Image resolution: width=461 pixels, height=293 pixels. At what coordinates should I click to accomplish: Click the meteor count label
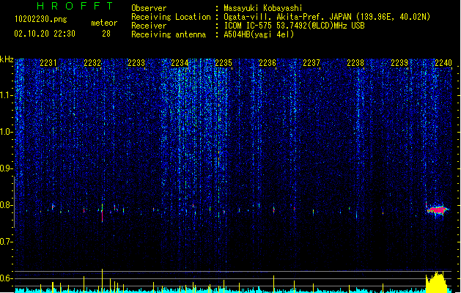pyautogui.click(x=104, y=23)
